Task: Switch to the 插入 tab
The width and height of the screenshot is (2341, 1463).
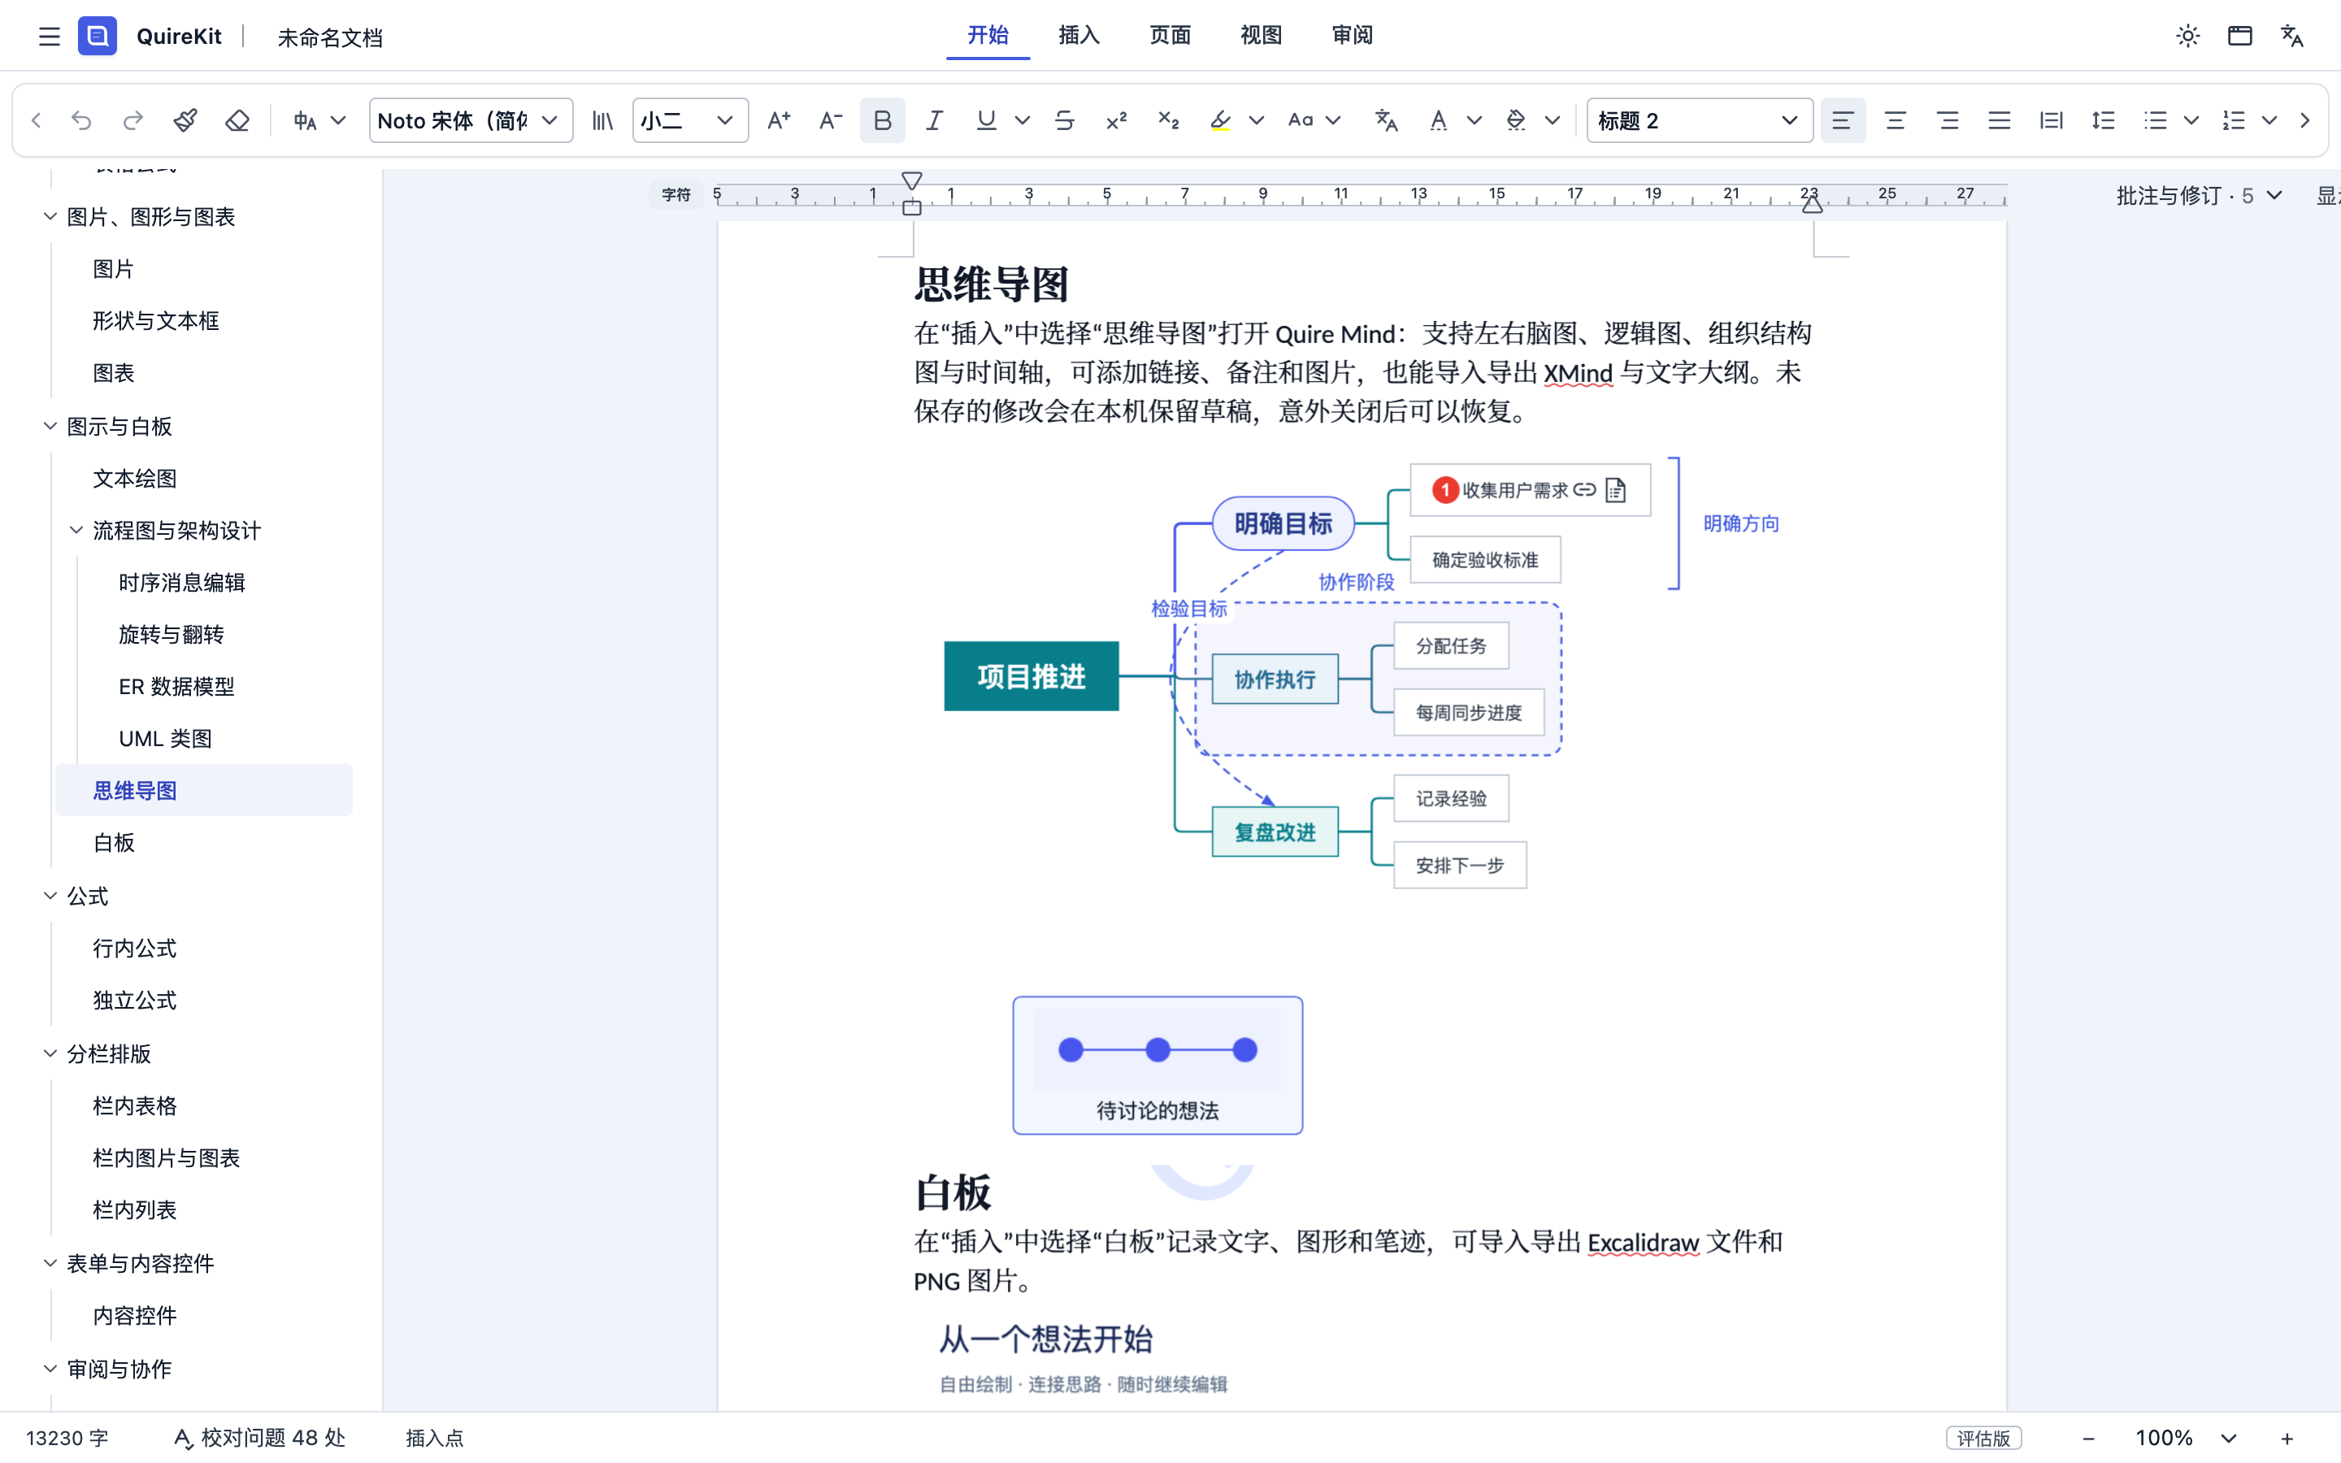Action: click(x=1079, y=36)
